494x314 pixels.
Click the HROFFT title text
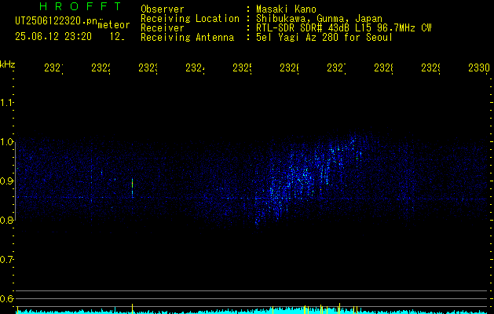pos(80,6)
